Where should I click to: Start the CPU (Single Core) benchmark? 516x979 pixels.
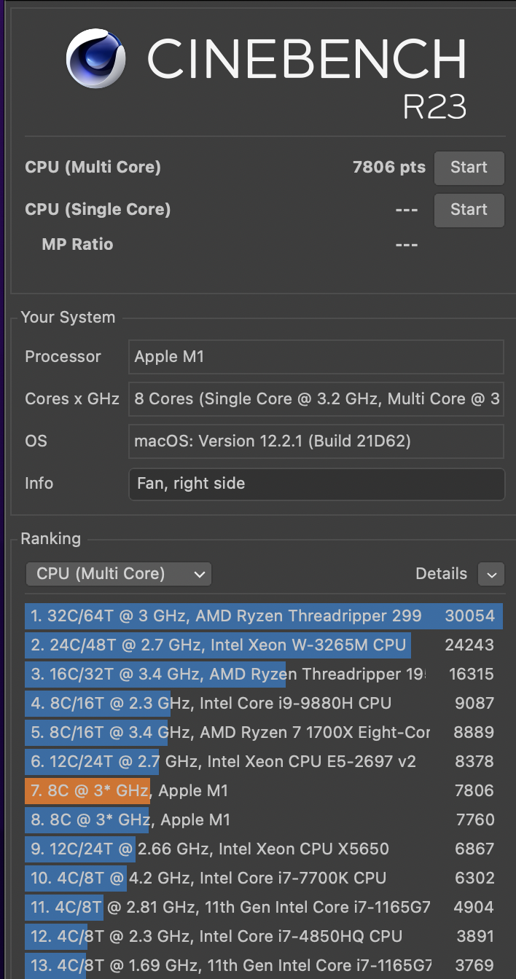[x=469, y=210]
